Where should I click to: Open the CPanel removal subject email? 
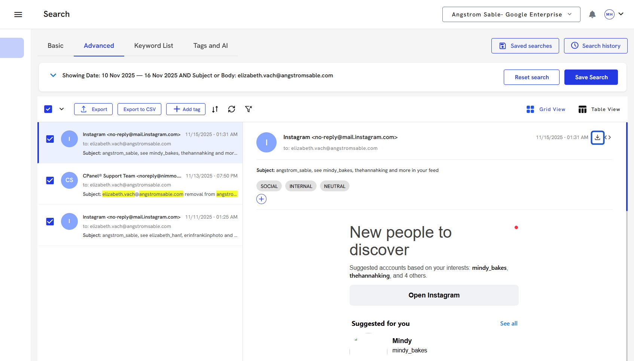(x=140, y=184)
